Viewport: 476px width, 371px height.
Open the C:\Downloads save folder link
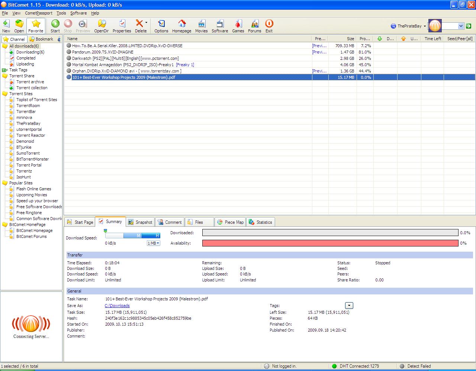click(117, 306)
